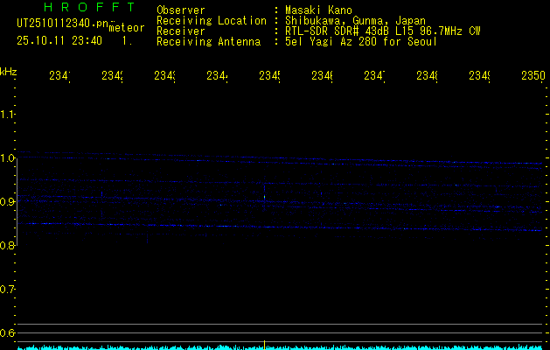Click the RTL-SDR receiver description text
This screenshot has width=550, height=350.
[382, 31]
